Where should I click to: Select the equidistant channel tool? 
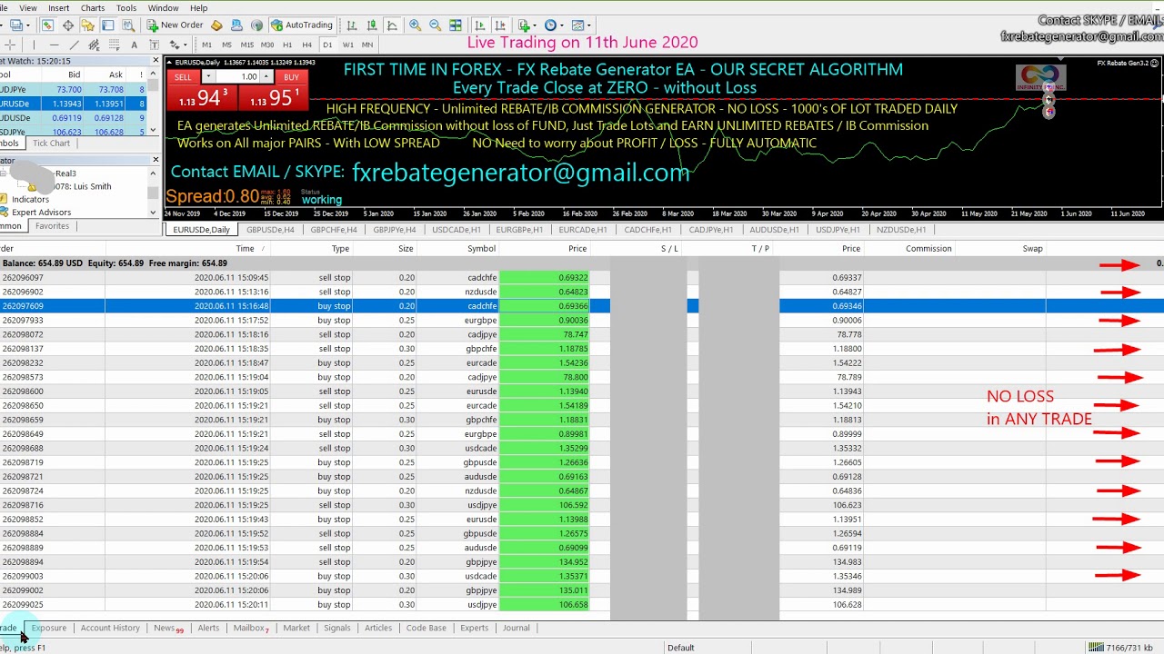pyautogui.click(x=94, y=45)
